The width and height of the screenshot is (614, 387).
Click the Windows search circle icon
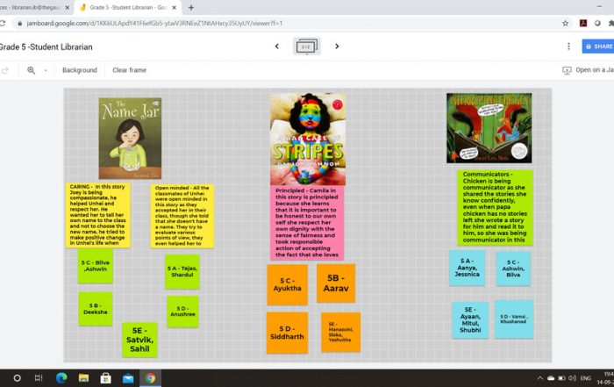[17, 378]
